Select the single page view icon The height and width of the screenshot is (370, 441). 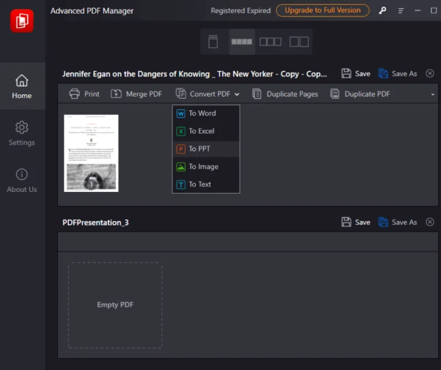point(213,42)
